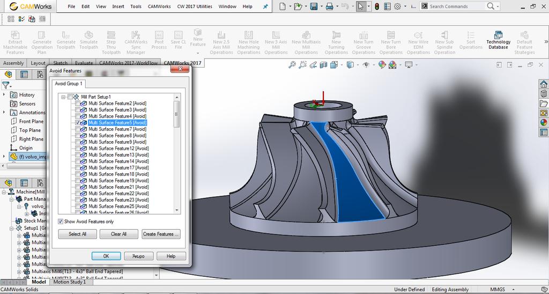Click the Section View icon

[x=323, y=65]
